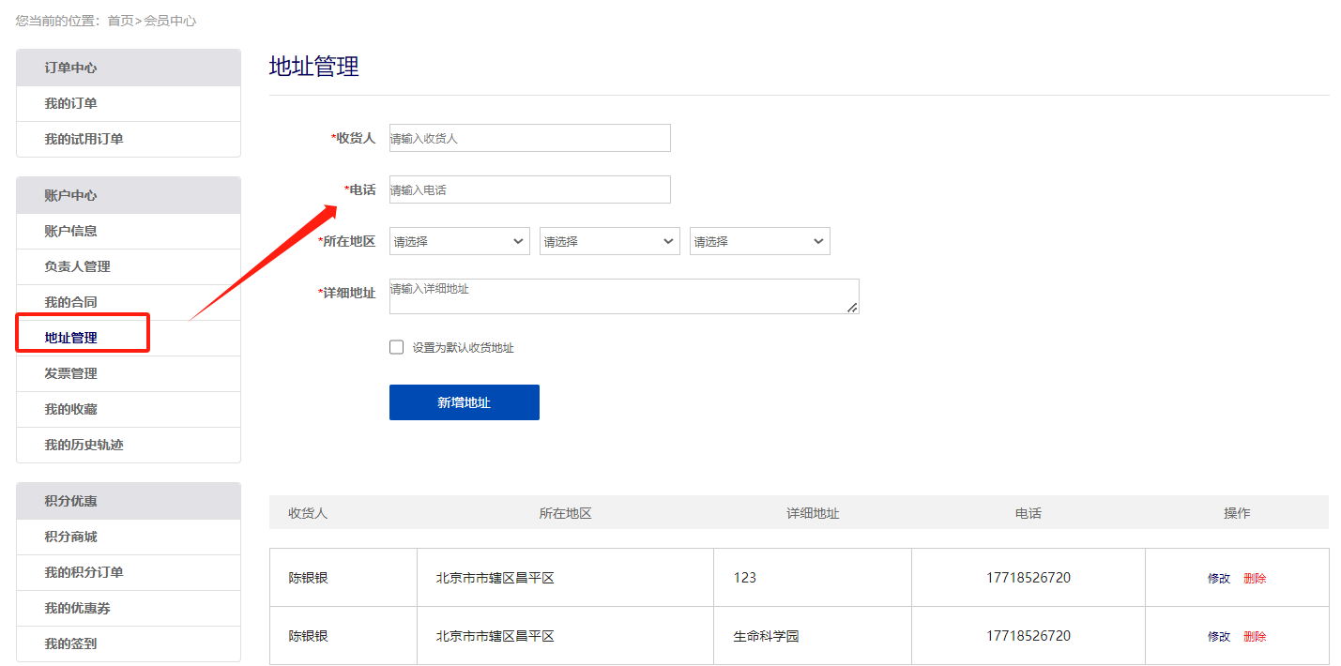The height and width of the screenshot is (666, 1341).
Task: Click the 新增地址 button
Action: tap(464, 402)
